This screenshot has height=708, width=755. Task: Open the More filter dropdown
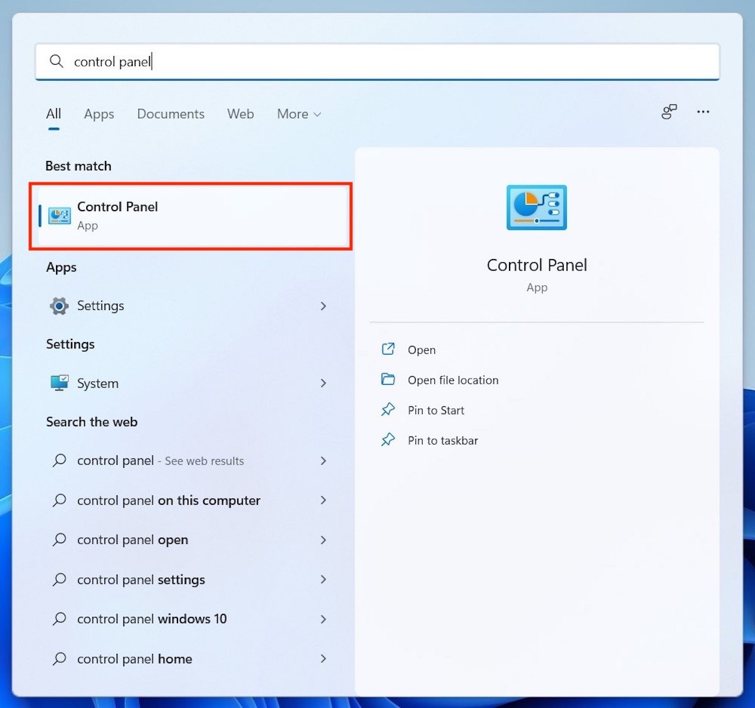pos(299,114)
